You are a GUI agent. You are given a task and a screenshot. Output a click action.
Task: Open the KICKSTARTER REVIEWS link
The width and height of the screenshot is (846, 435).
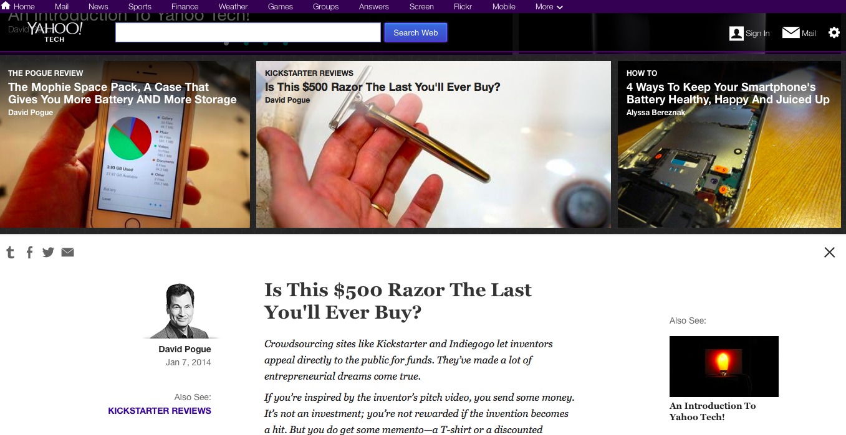coord(160,411)
